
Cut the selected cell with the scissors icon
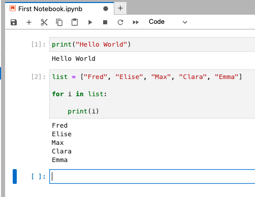[44, 22]
